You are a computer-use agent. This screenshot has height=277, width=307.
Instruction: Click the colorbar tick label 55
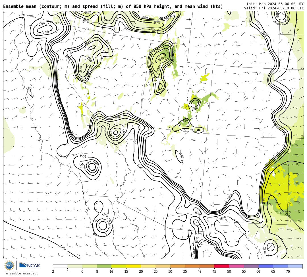click(244, 272)
